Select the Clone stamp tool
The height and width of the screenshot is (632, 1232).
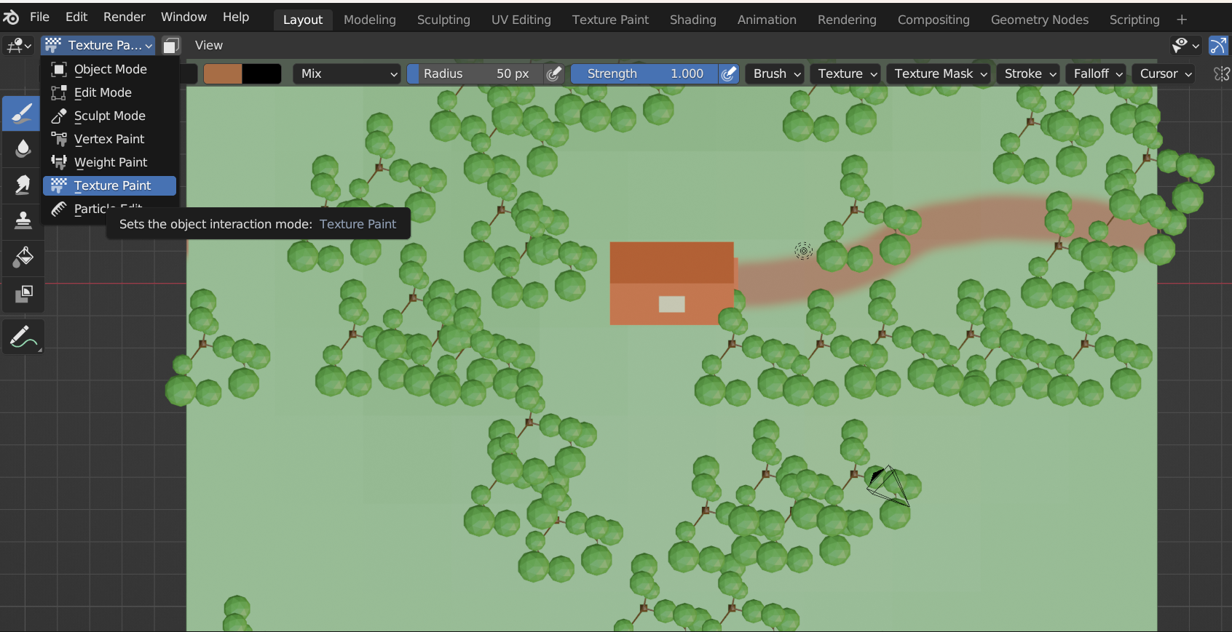pyautogui.click(x=22, y=220)
